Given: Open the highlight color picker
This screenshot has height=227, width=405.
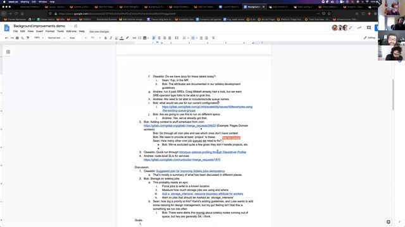Looking at the screenshot, I should click(x=127, y=38).
